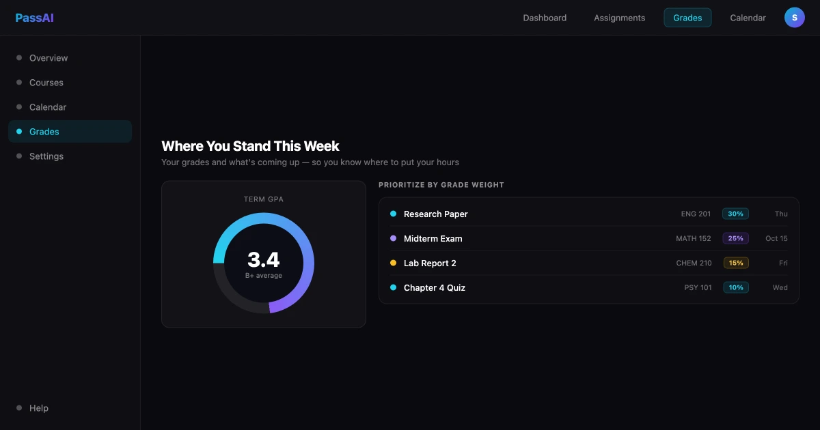Click the bullet icon next to Help

(x=19, y=408)
